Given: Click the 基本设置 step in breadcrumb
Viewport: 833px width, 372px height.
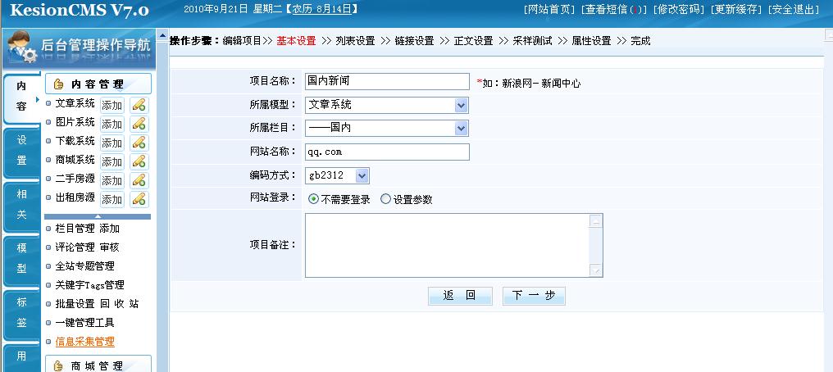Looking at the screenshot, I should [296, 41].
